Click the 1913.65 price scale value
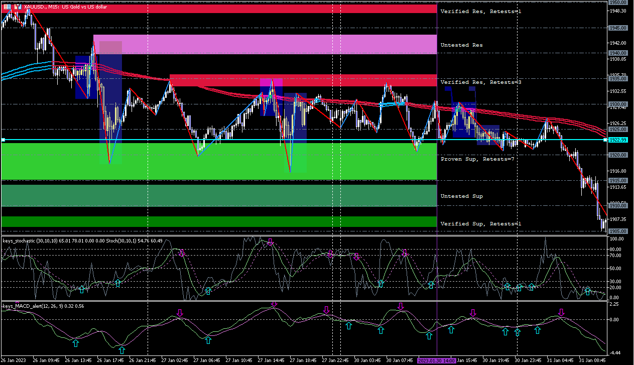 618,187
